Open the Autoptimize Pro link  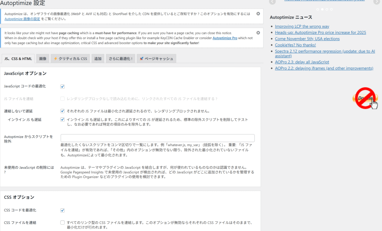[225, 38]
